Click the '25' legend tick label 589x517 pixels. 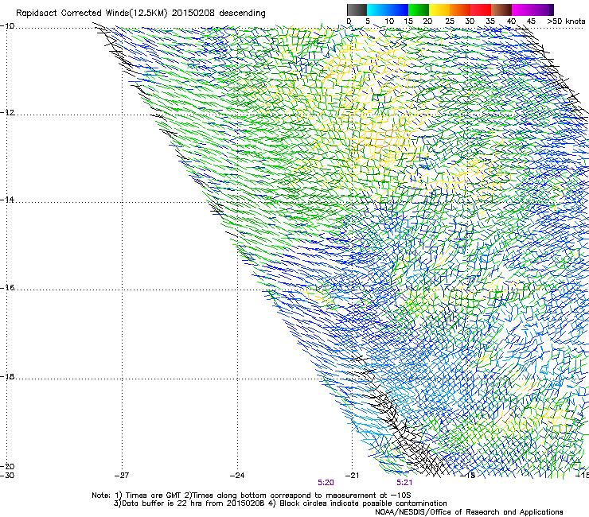point(450,21)
